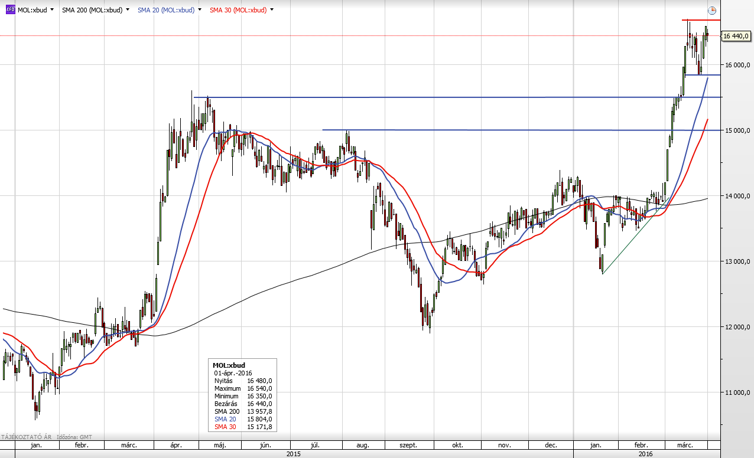Click the dec. month label on time axis
The width and height of the screenshot is (754, 458).
point(551,446)
